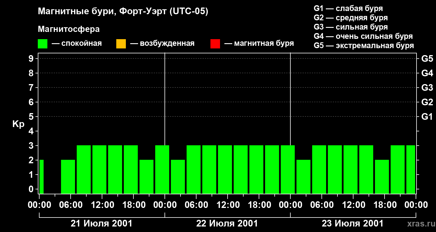Click the '— магнитная буря' legend label
Image resolution: width=436 pixels, height=232 pixels.
pos(259,43)
